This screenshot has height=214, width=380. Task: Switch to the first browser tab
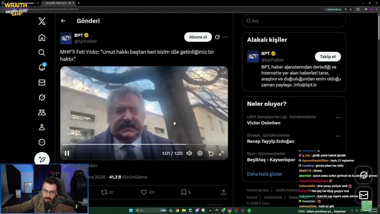click(x=22, y=3)
